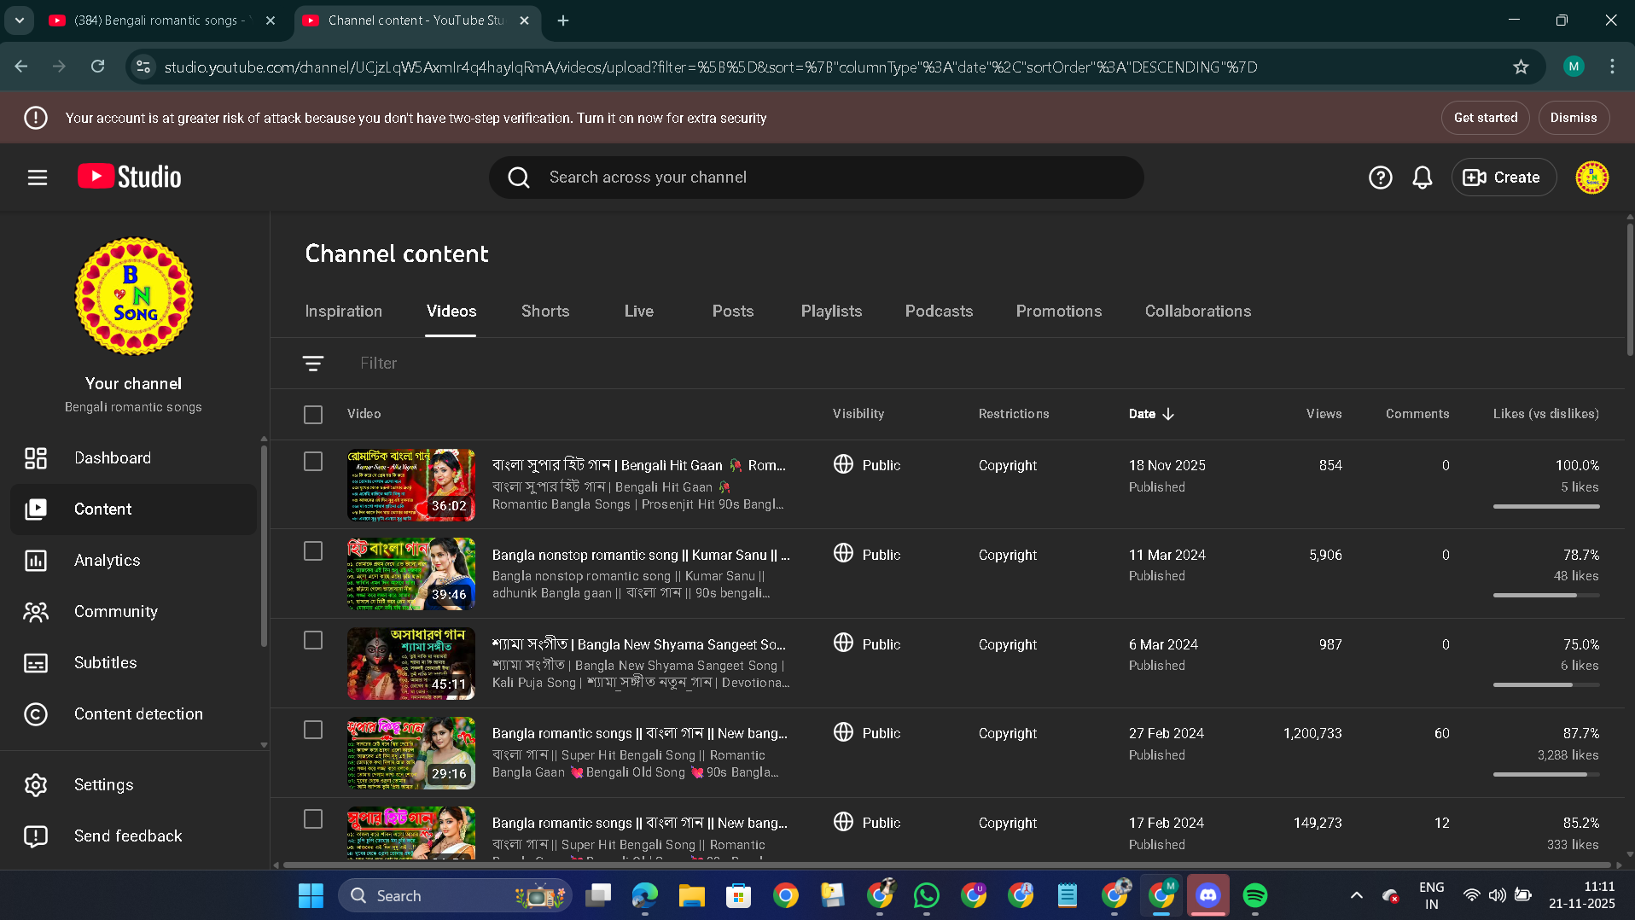Select the 18 Nov 2025 video checkbox
This screenshot has width=1635, height=920.
coord(313,462)
